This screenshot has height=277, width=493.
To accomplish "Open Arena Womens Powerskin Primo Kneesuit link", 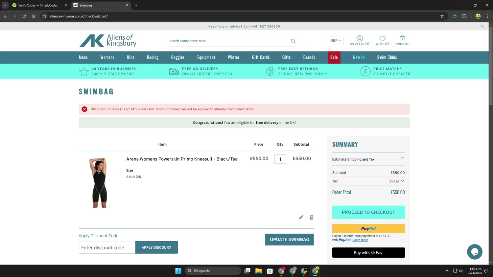I will 182,159.
